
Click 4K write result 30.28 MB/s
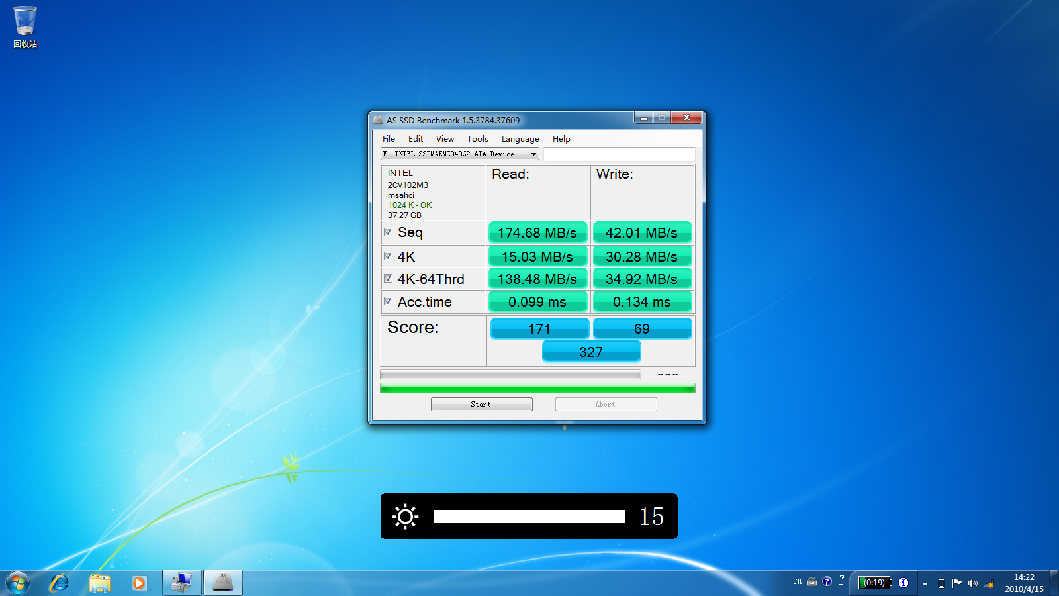coord(641,256)
